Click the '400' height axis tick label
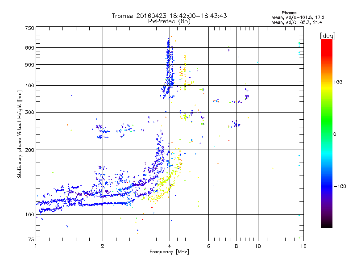 coord(29,86)
